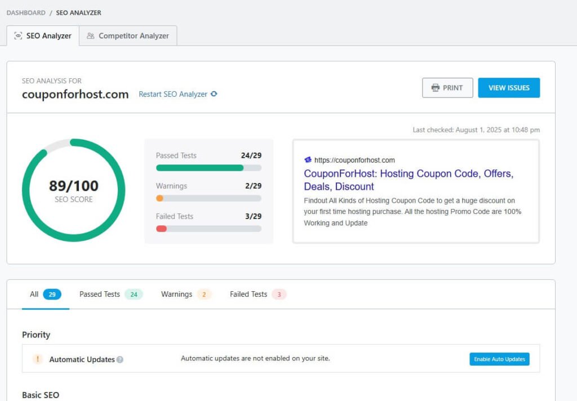577x401 pixels.
Task: Click the red Failed Tests progress bar
Action: pos(208,229)
